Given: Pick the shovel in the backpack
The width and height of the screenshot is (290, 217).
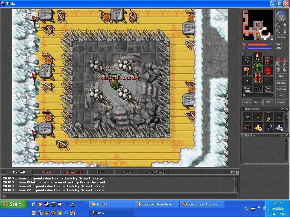Looking at the screenshot, I should [268, 117].
